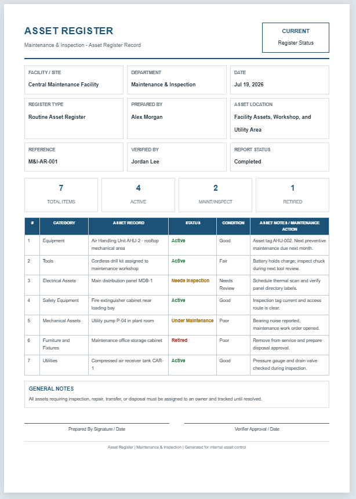This screenshot has height=499, width=356.
Task: Click the department value 'Maintenance & Inspection'
Action: tap(164, 85)
